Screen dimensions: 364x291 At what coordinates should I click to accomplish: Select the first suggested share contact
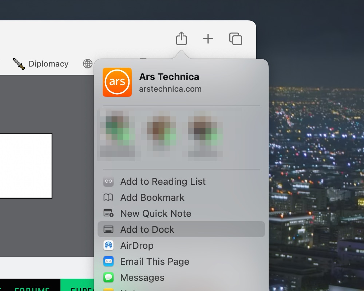click(117, 135)
